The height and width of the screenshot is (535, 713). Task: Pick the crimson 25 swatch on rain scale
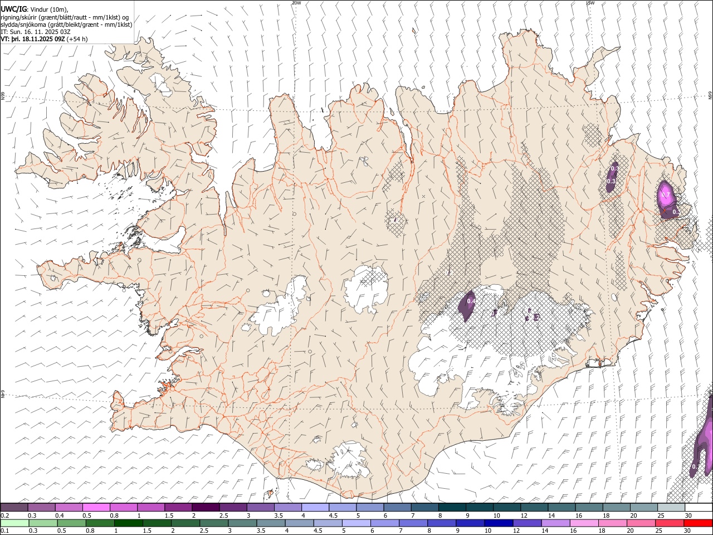[670, 523]
